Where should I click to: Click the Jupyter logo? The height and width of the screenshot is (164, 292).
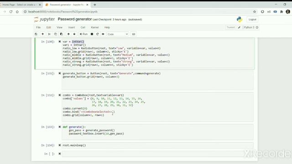coord(45,19)
